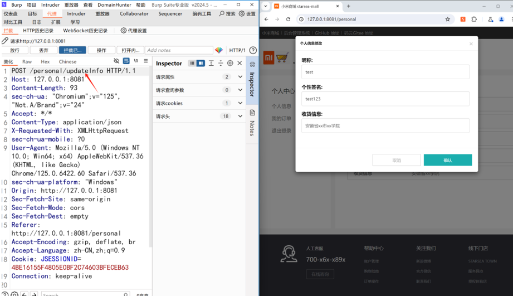Click the rainbow highlight color icon
513x296 pixels.
219,50
